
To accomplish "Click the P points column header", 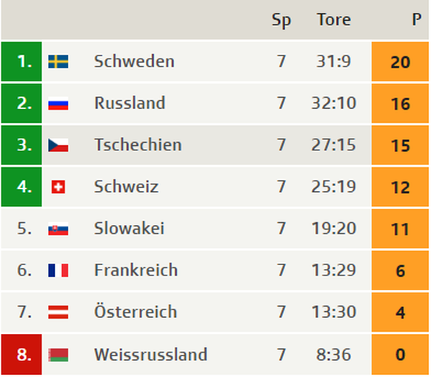I will pyautogui.click(x=417, y=20).
